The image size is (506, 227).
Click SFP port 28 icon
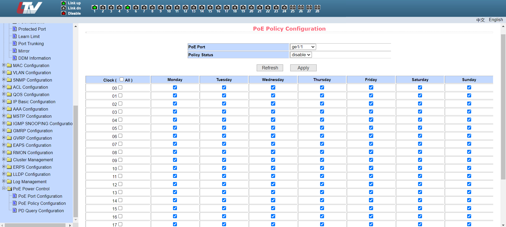317,7
